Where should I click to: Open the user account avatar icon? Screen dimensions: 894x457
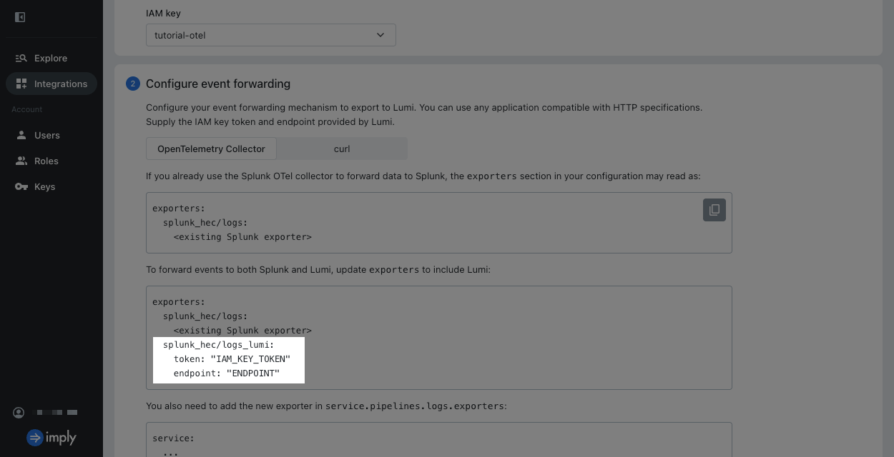(x=19, y=412)
